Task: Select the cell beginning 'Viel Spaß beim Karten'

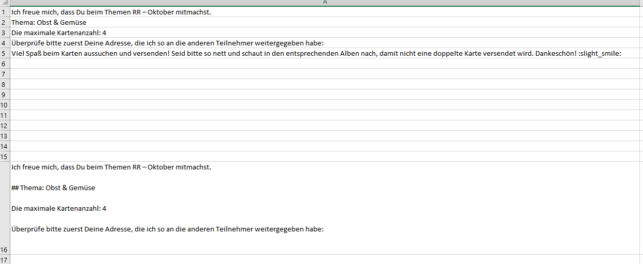Action: point(316,53)
